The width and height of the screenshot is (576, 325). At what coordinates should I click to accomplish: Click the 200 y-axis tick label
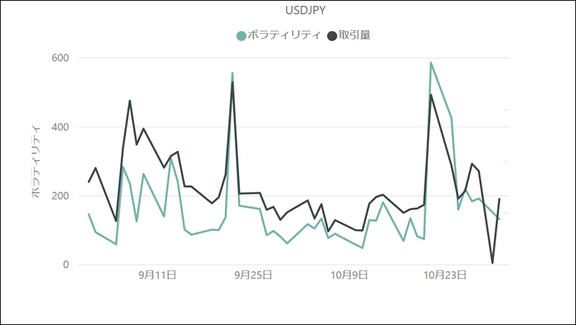60,196
